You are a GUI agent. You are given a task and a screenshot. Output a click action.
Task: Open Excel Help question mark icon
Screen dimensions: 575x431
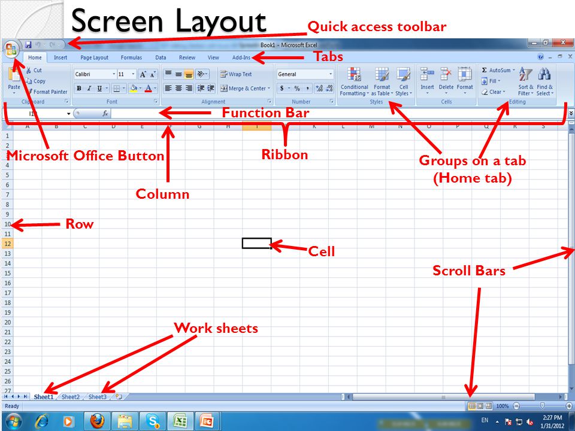540,57
